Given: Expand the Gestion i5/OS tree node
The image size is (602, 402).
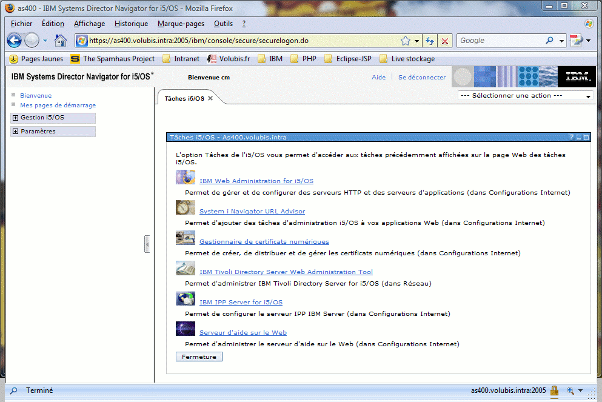Looking at the screenshot, I should click(15, 118).
